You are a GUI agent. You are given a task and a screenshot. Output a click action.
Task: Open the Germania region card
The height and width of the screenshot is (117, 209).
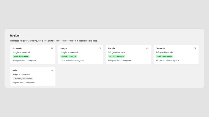click(x=176, y=54)
